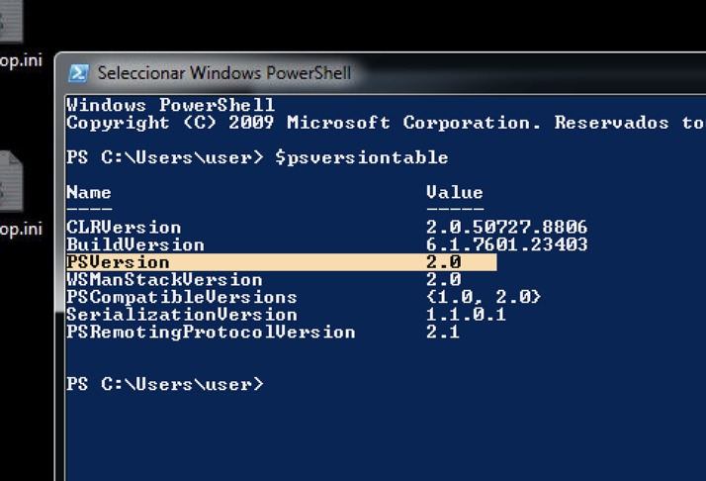Click the PowerShell icon in the title bar
Screen dimensions: 706x481
[79, 73]
